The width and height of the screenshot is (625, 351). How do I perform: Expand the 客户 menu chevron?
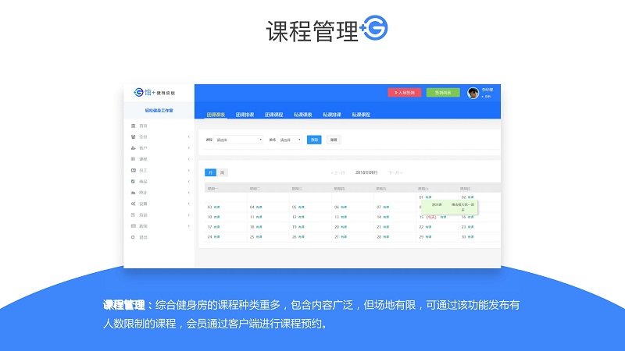coord(188,148)
